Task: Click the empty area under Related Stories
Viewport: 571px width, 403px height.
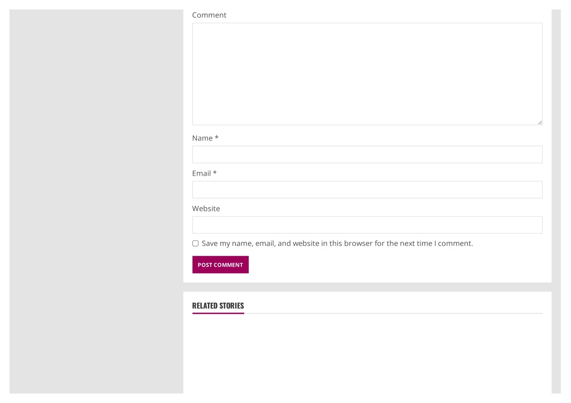Action: click(367, 353)
